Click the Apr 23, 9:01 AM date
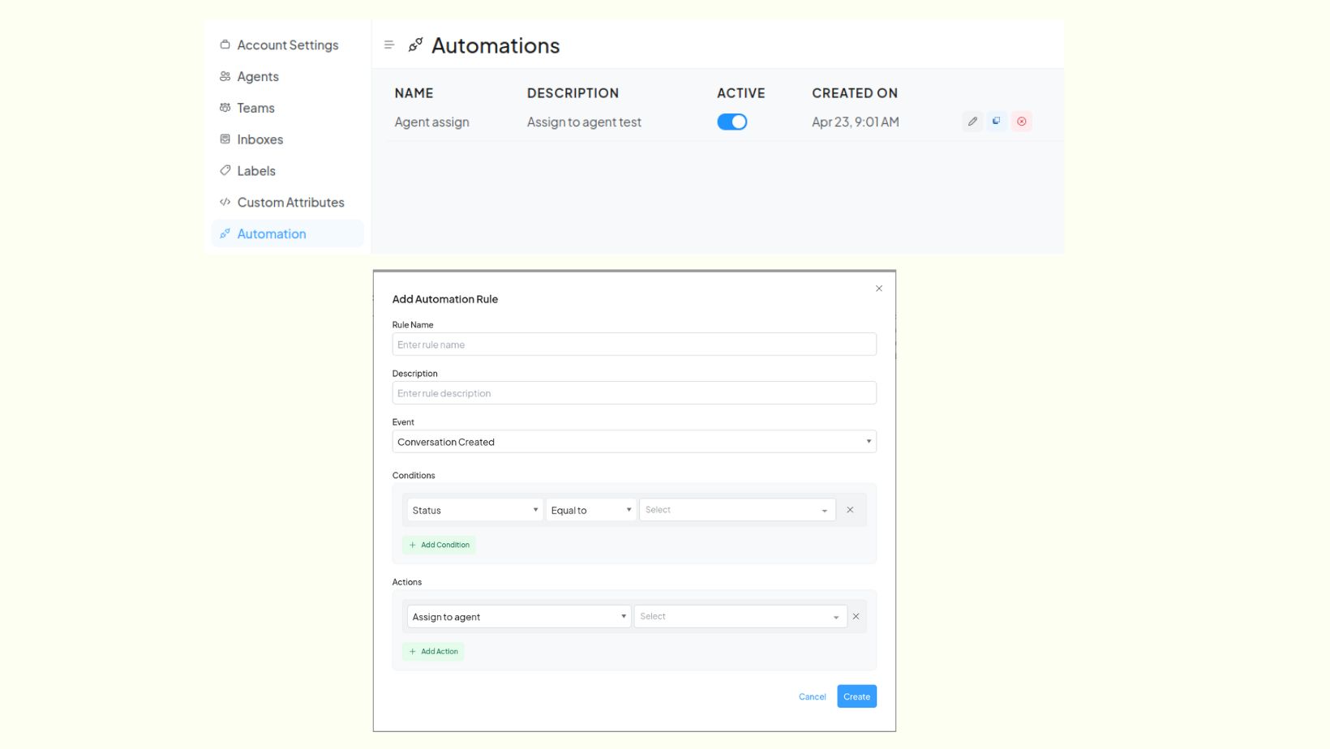Viewport: 1330px width, 749px height. [856, 122]
